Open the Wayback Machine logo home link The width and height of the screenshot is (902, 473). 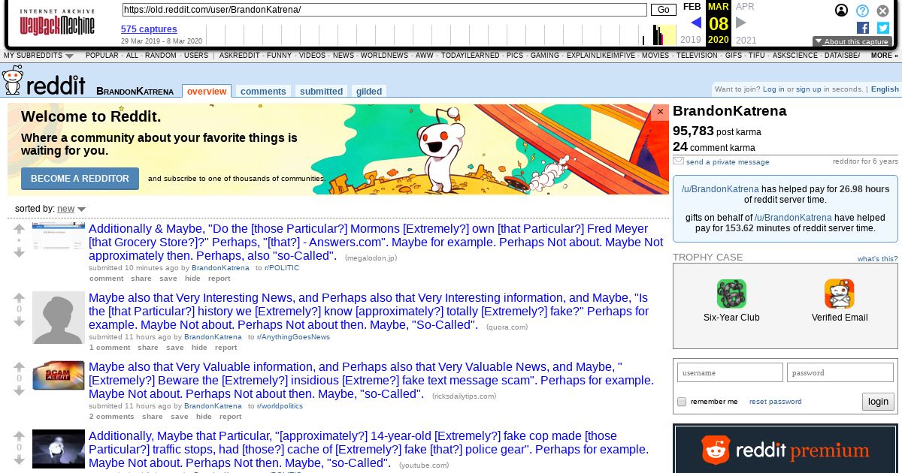pyautogui.click(x=57, y=23)
